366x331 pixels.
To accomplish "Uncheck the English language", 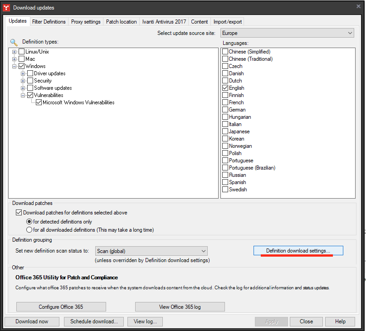I will click(225, 88).
